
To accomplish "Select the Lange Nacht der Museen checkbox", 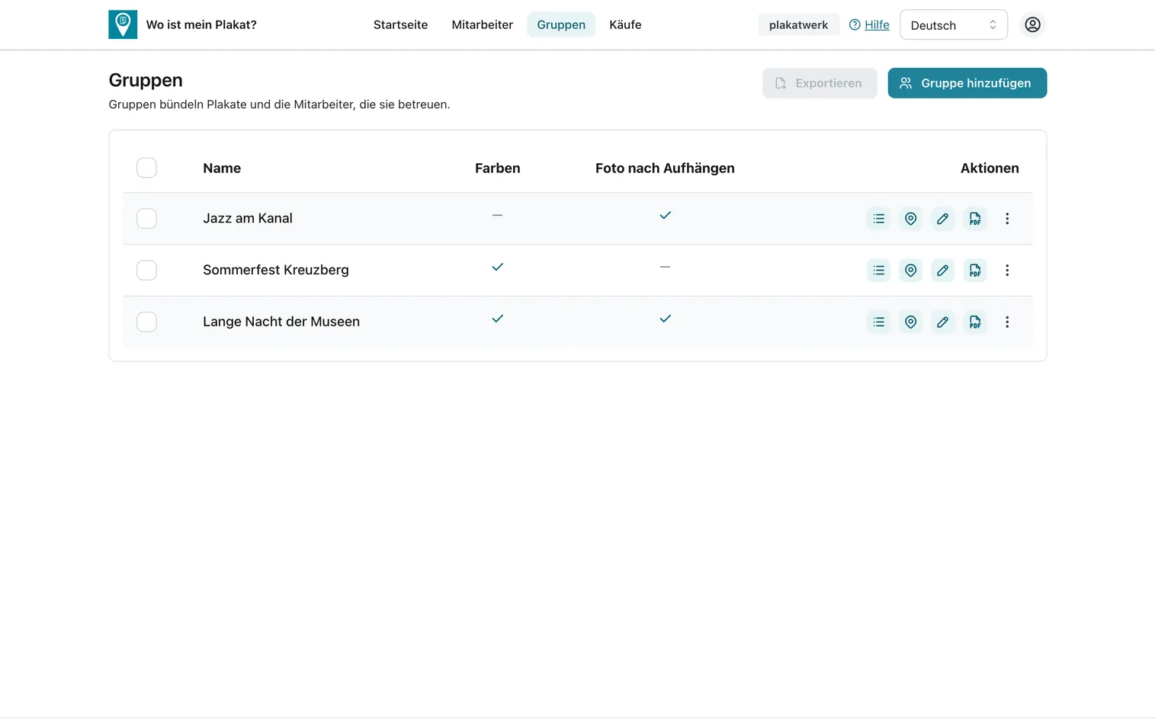I will click(146, 322).
